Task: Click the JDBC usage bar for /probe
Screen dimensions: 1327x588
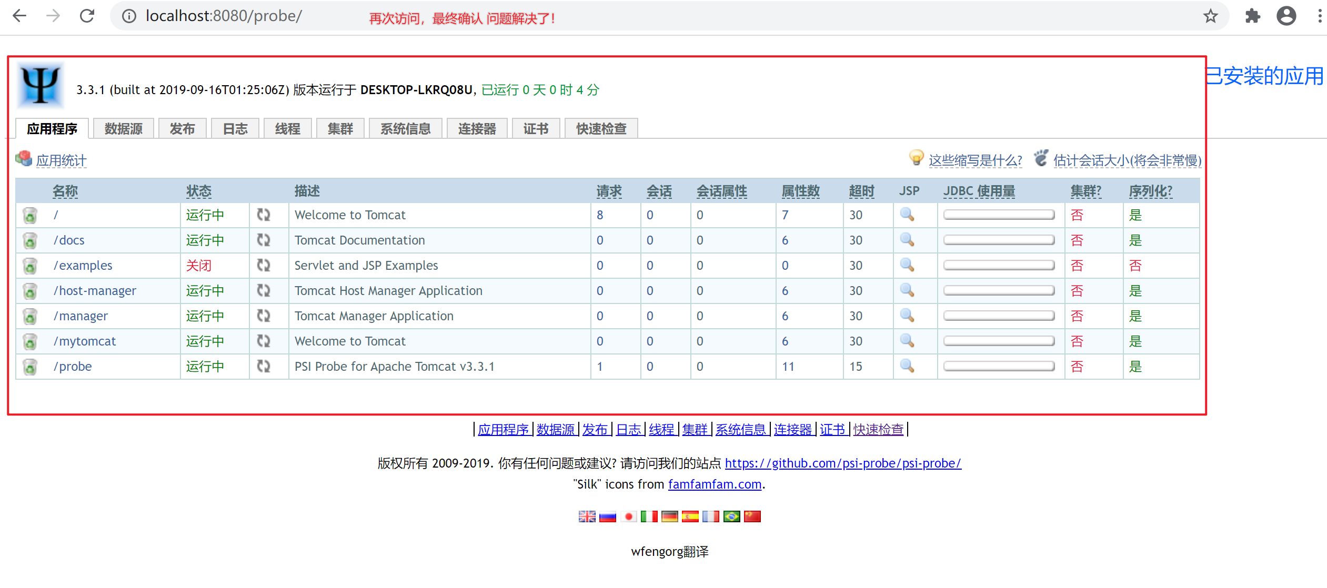Action: (x=999, y=367)
